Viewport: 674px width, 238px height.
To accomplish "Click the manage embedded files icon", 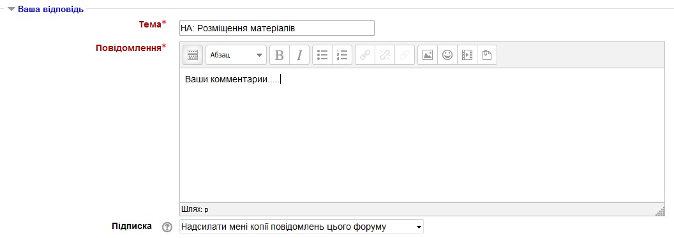I will tap(487, 55).
